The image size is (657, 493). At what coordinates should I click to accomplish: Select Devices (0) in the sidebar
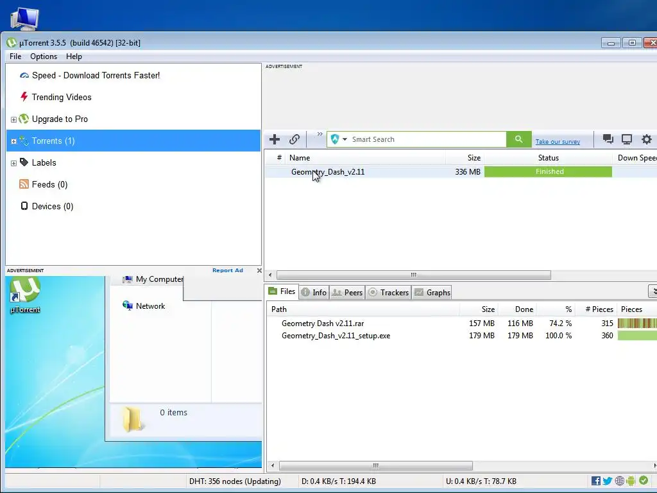click(53, 206)
